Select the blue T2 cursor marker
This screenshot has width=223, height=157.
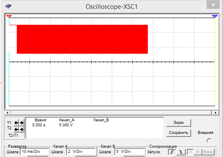point(215,16)
